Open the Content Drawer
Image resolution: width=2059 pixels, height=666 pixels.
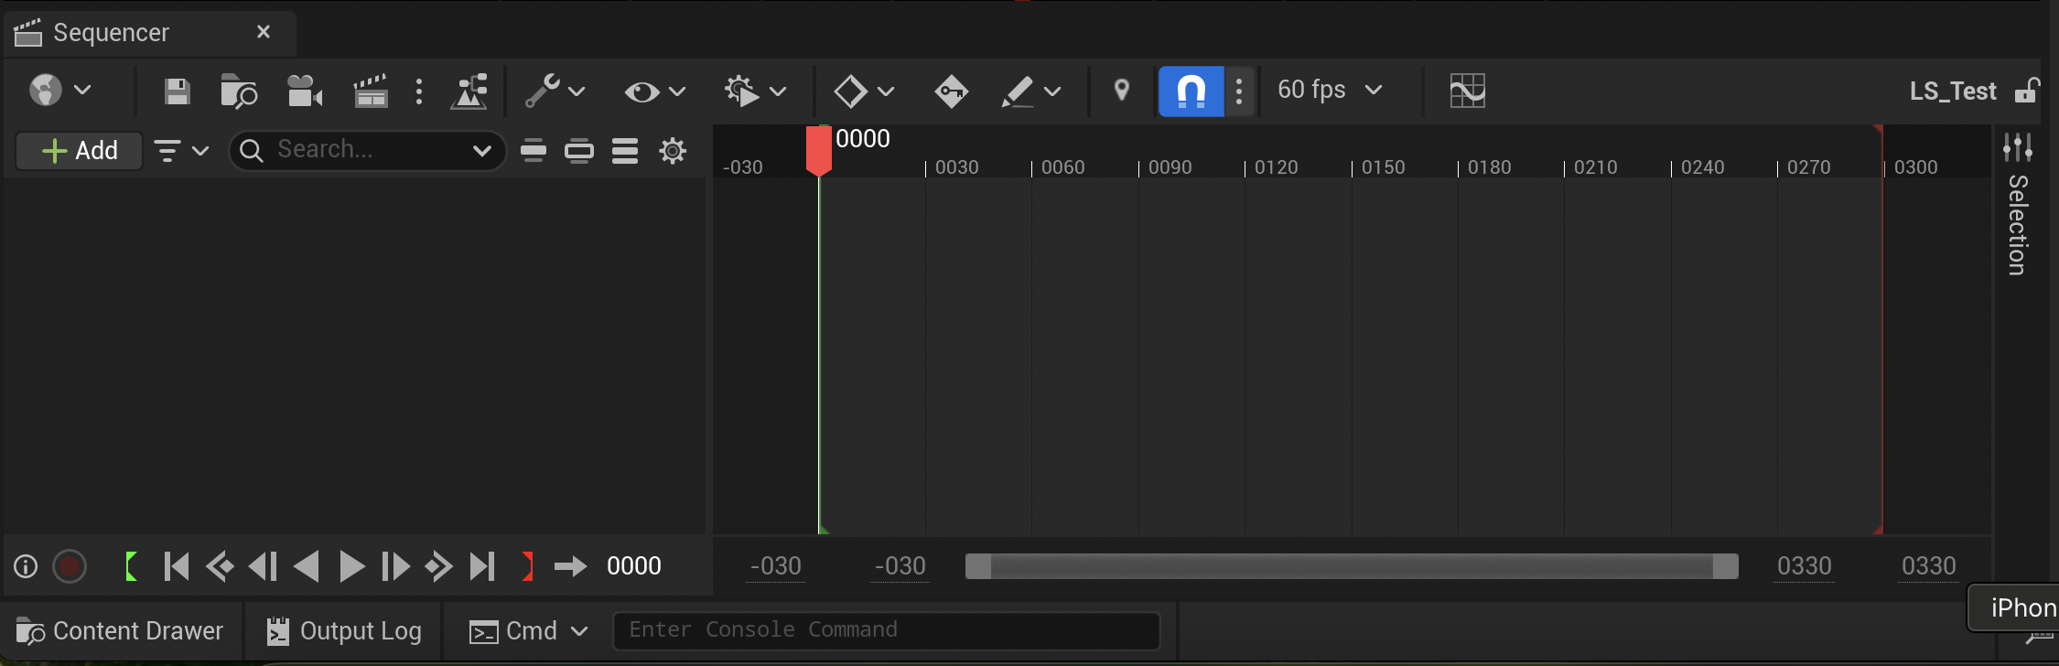(x=120, y=631)
